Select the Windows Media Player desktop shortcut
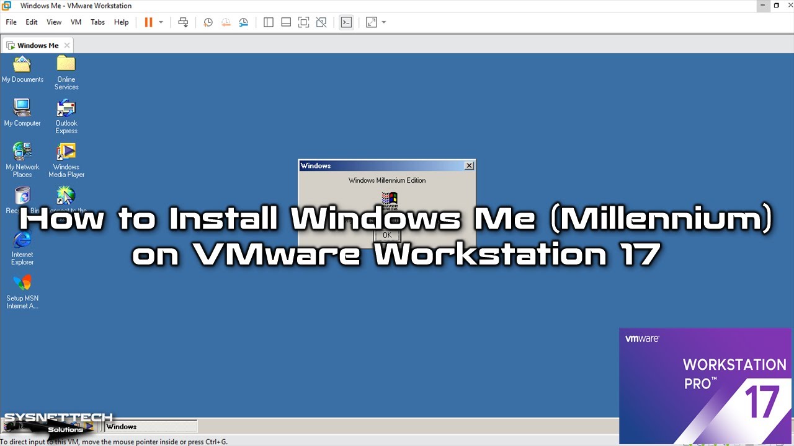Viewport: 794px width, 446px height. pyautogui.click(x=66, y=160)
